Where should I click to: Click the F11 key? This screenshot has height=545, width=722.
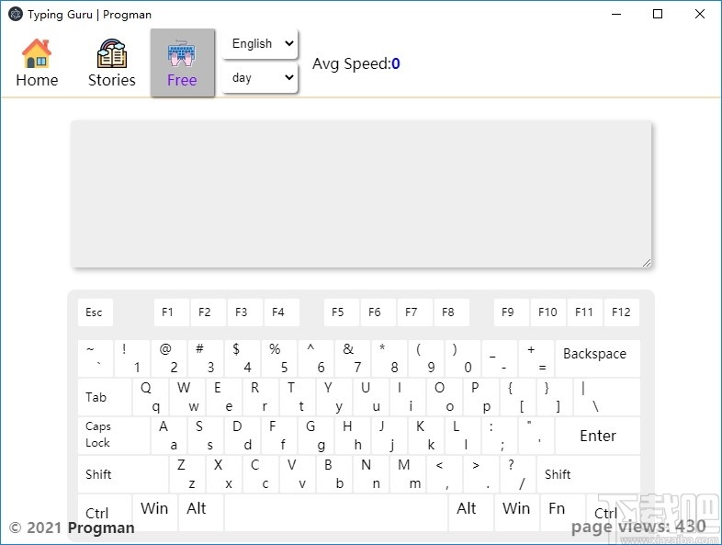click(x=585, y=312)
